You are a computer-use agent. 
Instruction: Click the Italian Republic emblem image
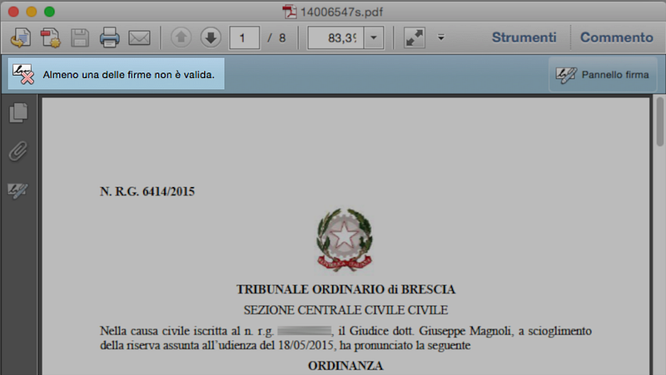(345, 239)
